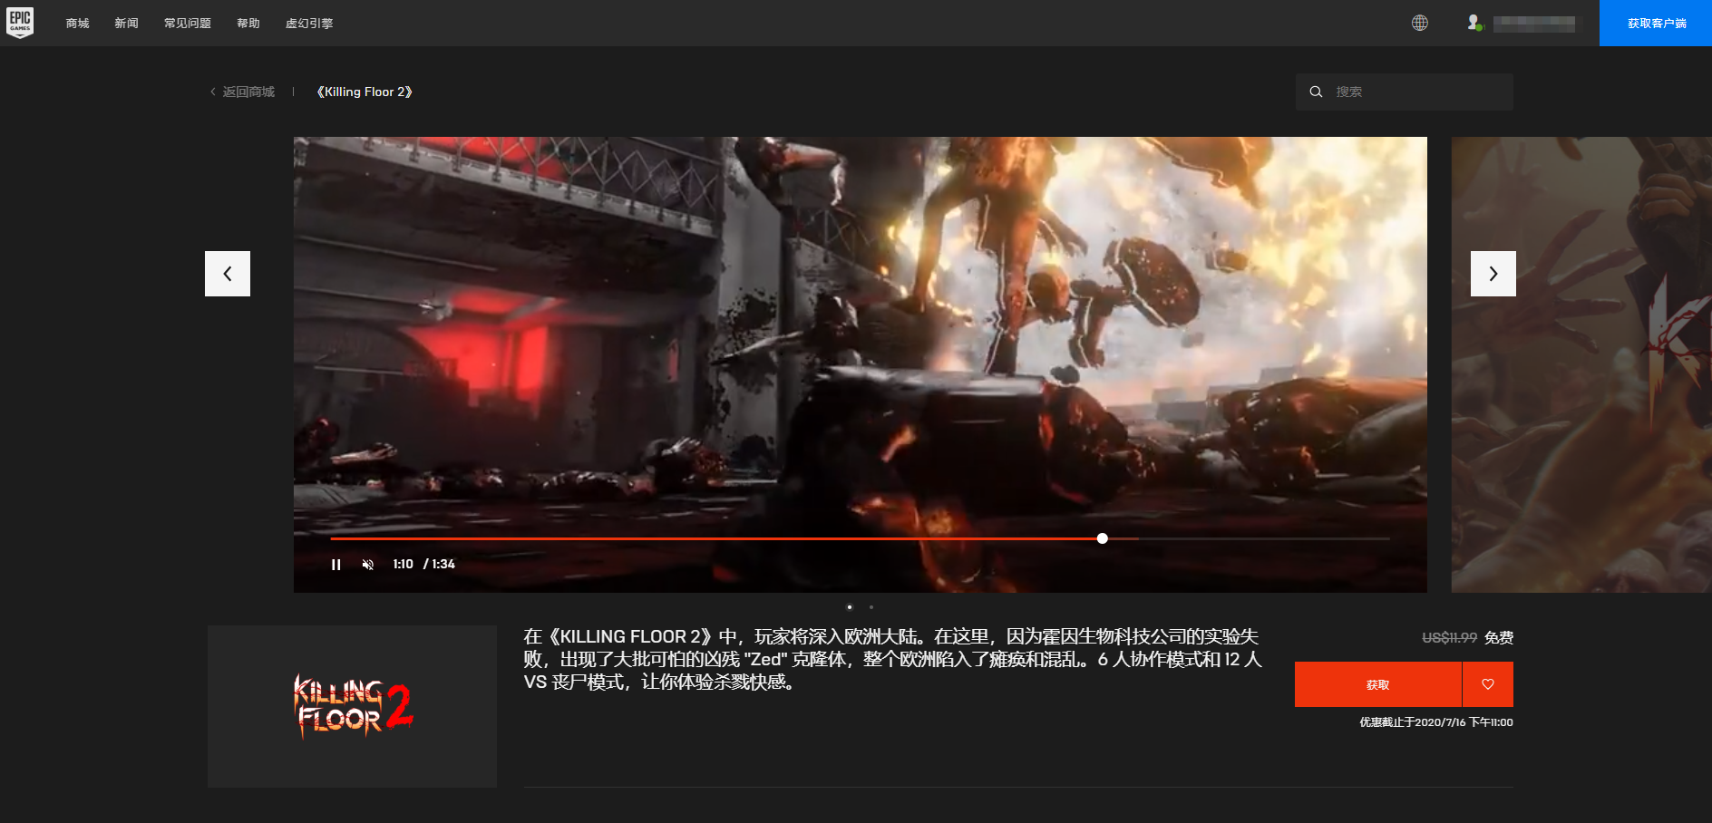Click the Killing Floor 2 logo image
1712x823 pixels.
[x=352, y=706]
